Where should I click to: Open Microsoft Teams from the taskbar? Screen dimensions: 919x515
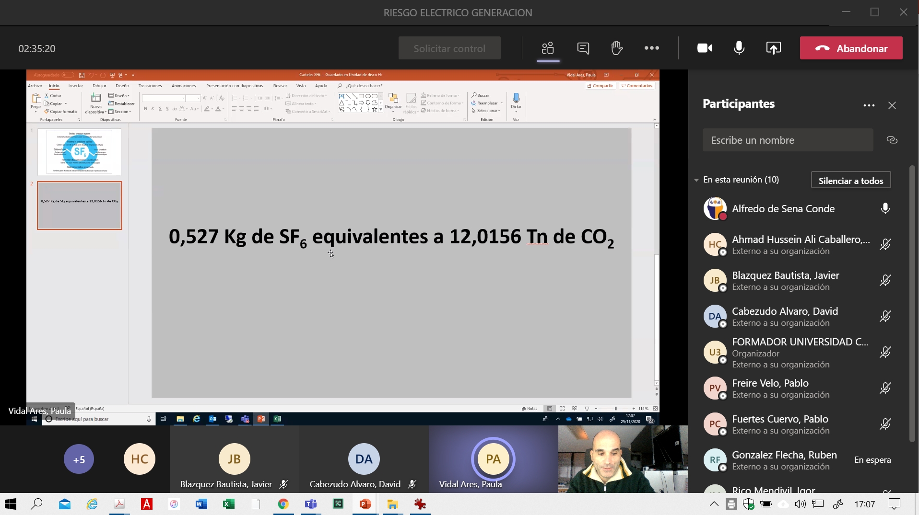[x=311, y=504]
